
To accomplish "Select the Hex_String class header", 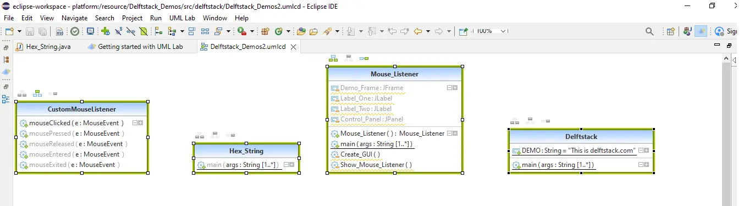I will point(246,151).
